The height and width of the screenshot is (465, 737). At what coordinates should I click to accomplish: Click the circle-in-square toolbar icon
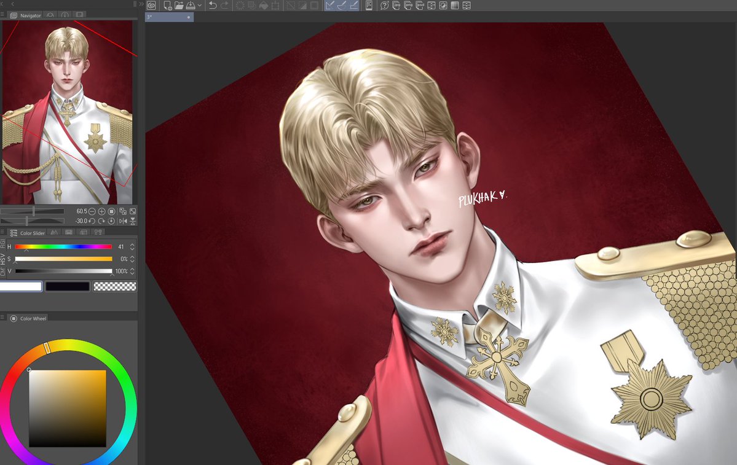pyautogui.click(x=443, y=6)
